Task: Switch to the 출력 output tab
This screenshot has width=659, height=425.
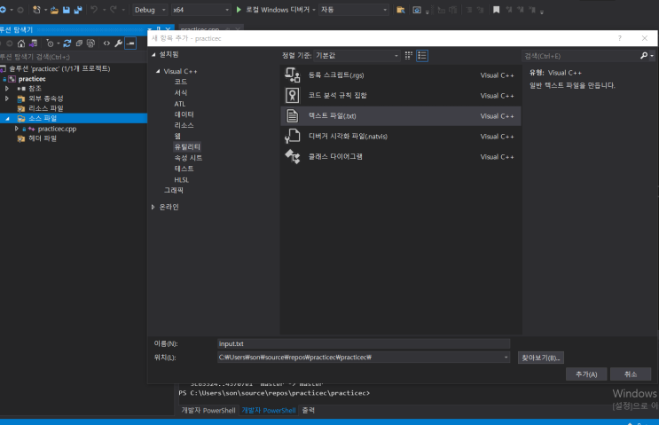Action: pyautogui.click(x=308, y=410)
